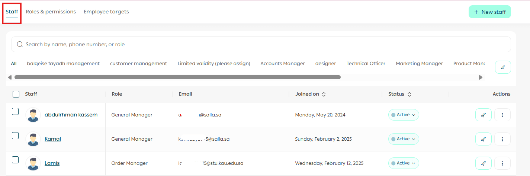
Task: Click the staff search field
Action: [x=260, y=44]
